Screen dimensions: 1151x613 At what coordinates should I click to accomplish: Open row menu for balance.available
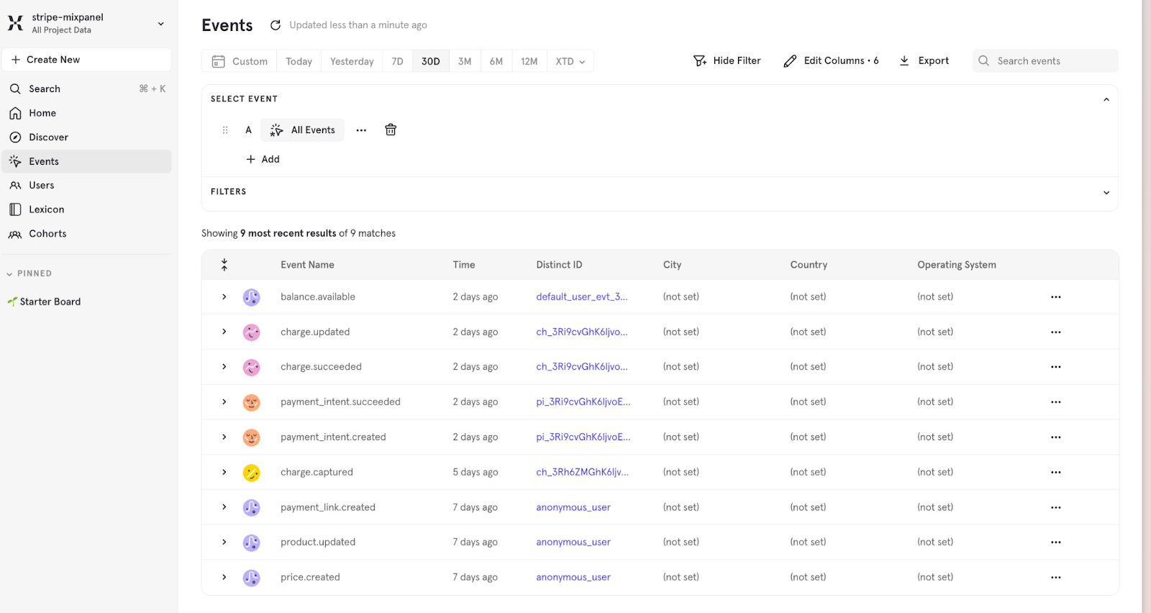(x=1055, y=297)
